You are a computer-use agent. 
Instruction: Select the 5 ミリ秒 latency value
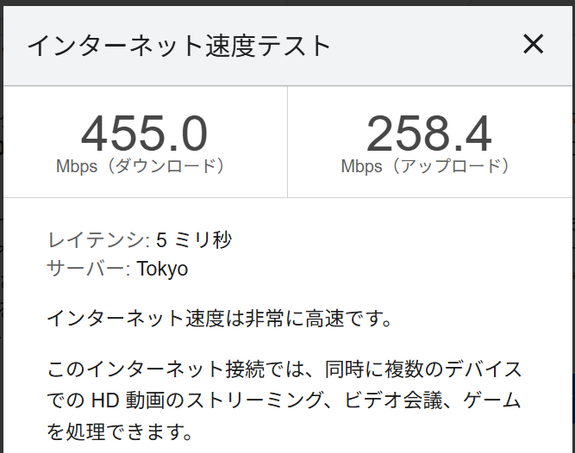194,239
